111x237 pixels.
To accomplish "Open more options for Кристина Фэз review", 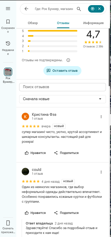I will click(101, 117).
